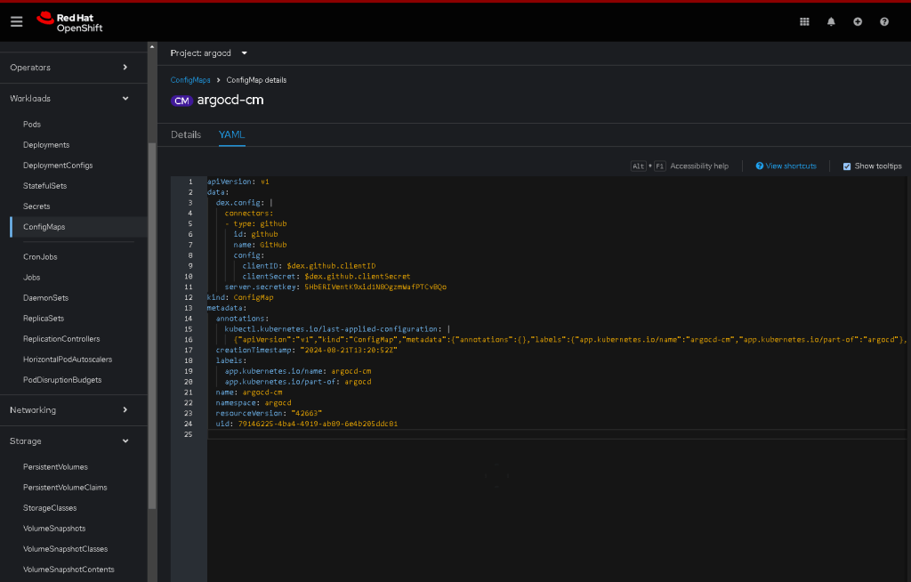Click the 'resourceVersion' line in editor

[269, 413]
